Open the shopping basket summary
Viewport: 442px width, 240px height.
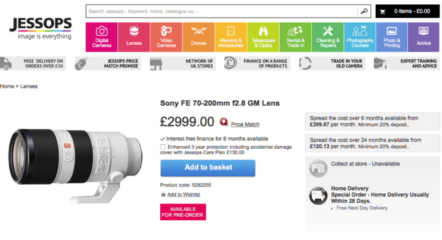[x=407, y=11]
